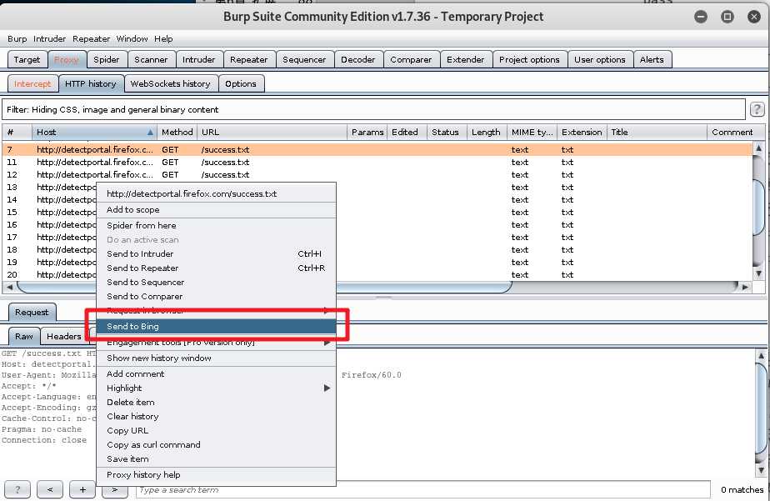Select Save item menu entry
The width and height of the screenshot is (770, 501).
point(216,459)
